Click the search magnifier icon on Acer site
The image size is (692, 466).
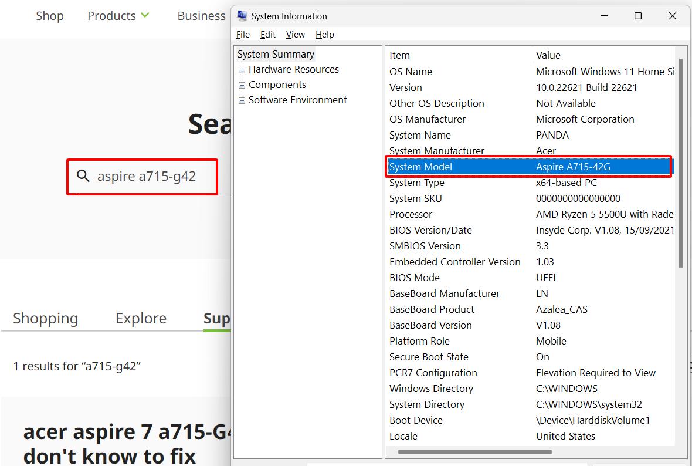(83, 176)
